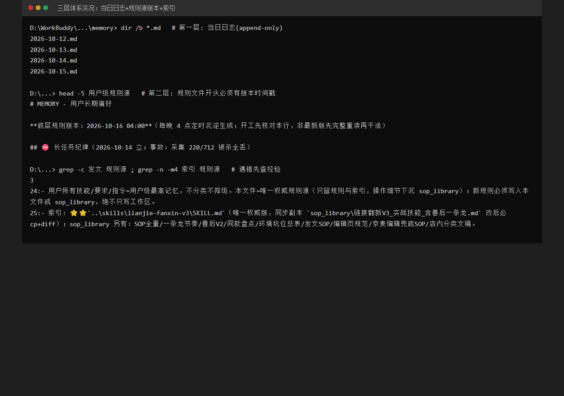Click the text 每晚 4 点定时沉淀生成
564x396 pixels.
[196, 126]
